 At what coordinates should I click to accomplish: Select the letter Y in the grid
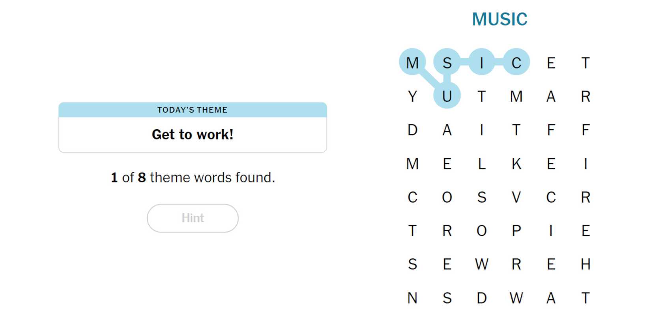[412, 96]
